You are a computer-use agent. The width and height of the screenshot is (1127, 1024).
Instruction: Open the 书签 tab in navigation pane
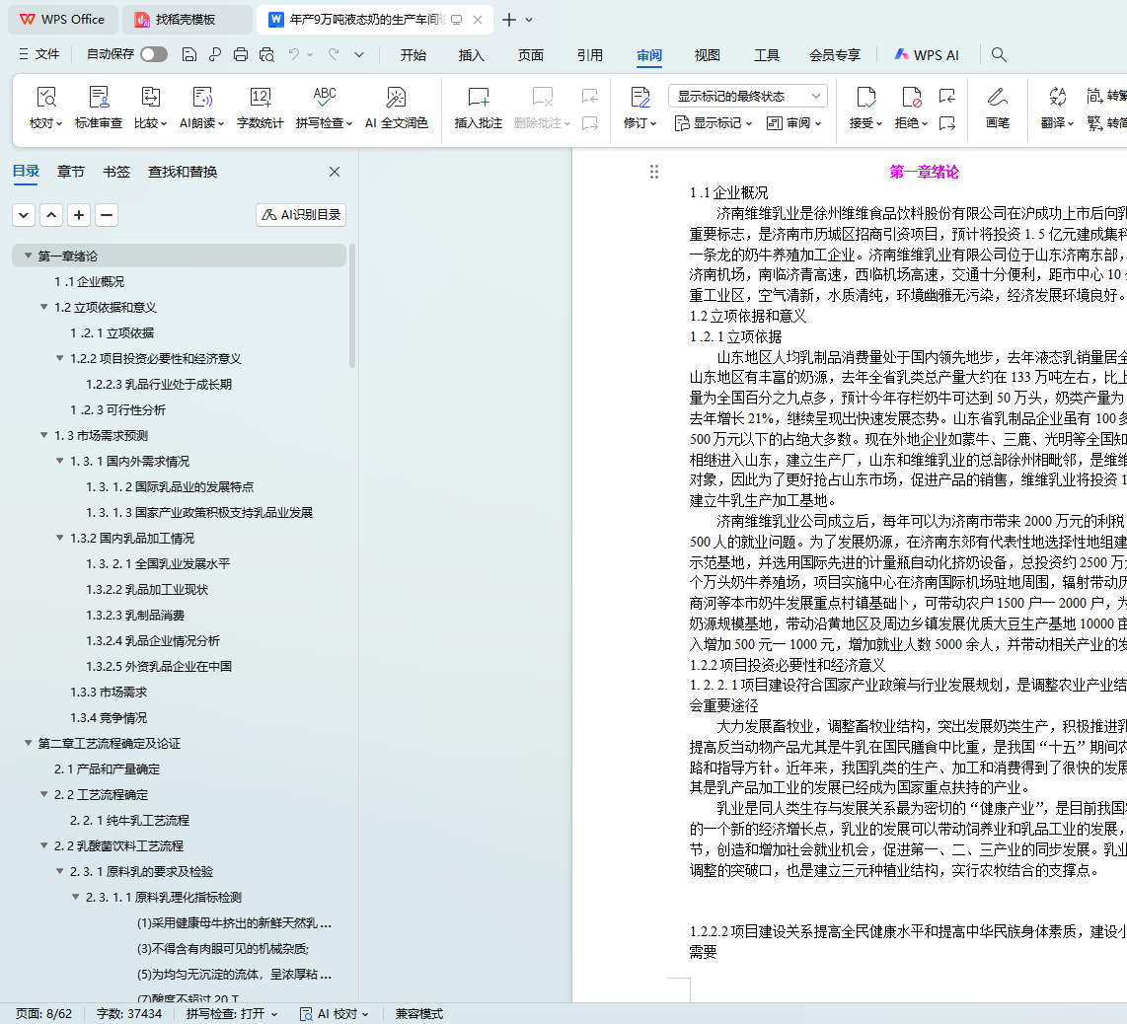(116, 172)
